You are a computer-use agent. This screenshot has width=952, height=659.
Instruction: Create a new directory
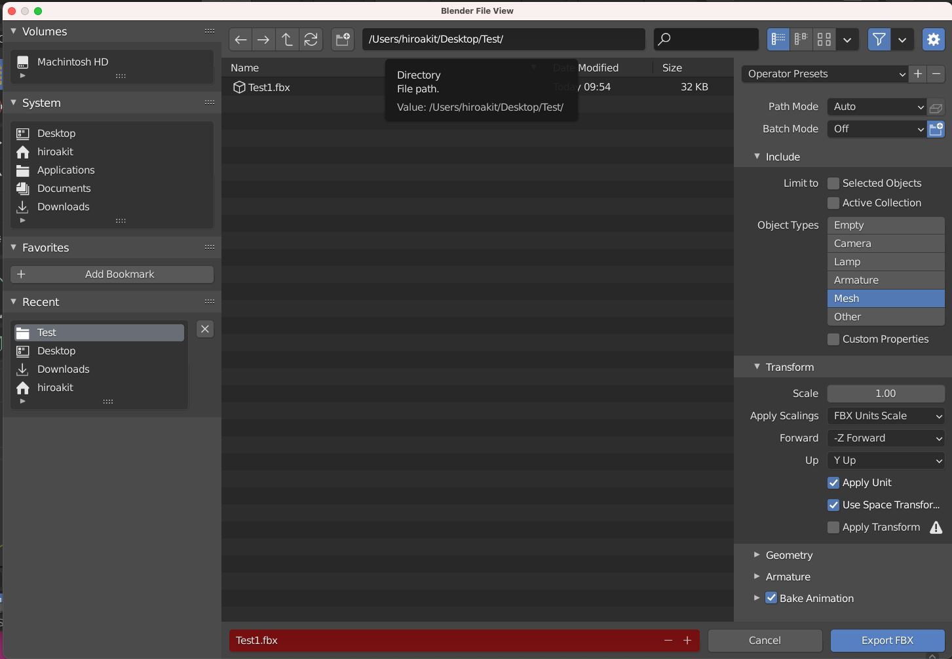tap(343, 40)
